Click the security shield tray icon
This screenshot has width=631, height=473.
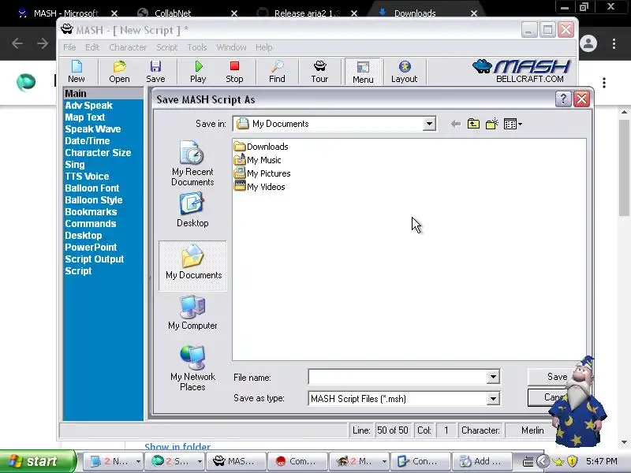(573, 461)
